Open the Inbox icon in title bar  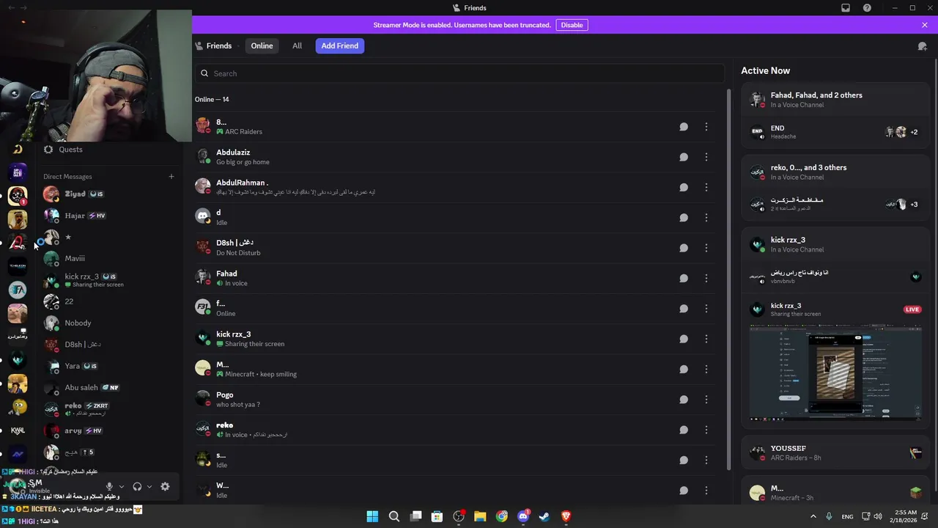pos(846,8)
